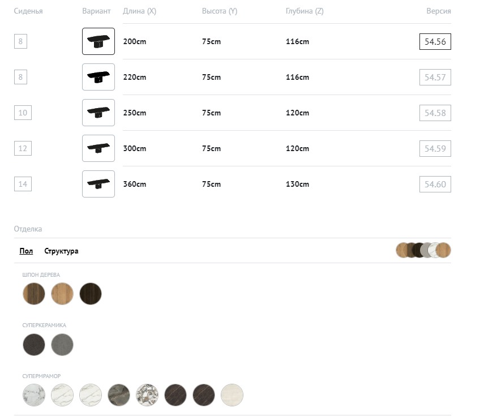Select the 360cm table variant thumbnail

click(x=98, y=184)
